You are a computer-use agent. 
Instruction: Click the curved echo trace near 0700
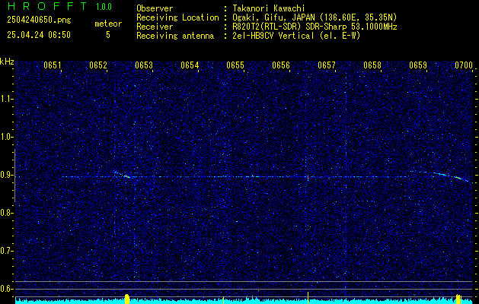pyautogui.click(x=440, y=176)
